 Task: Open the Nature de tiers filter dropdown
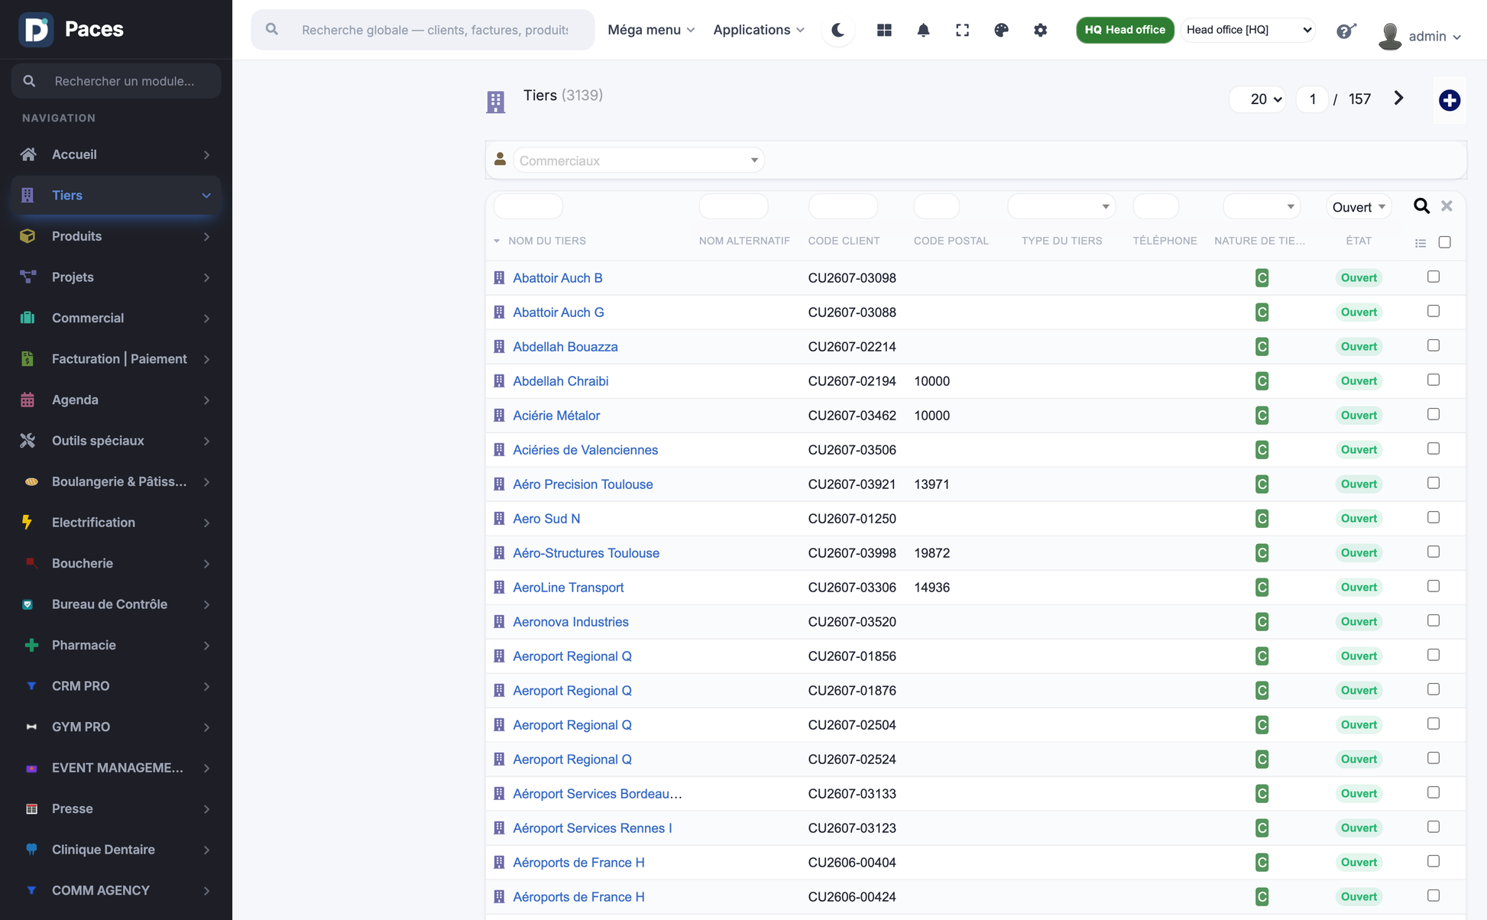(1262, 206)
